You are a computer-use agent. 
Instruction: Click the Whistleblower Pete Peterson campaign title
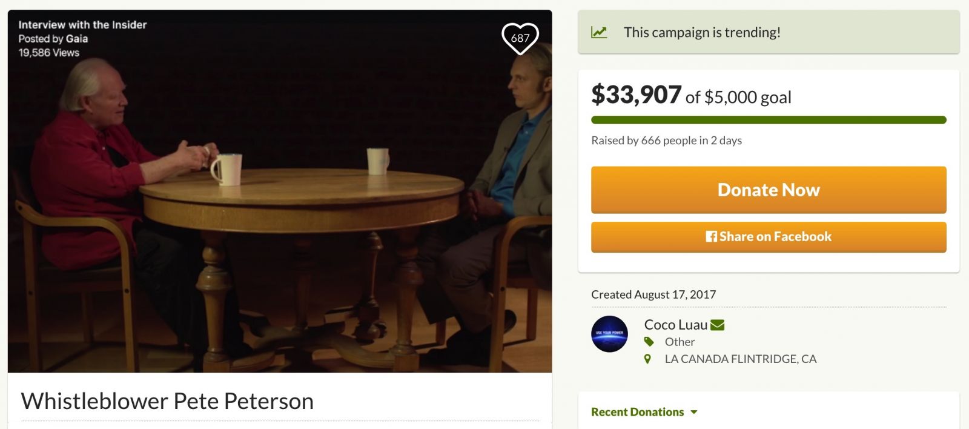(x=167, y=401)
